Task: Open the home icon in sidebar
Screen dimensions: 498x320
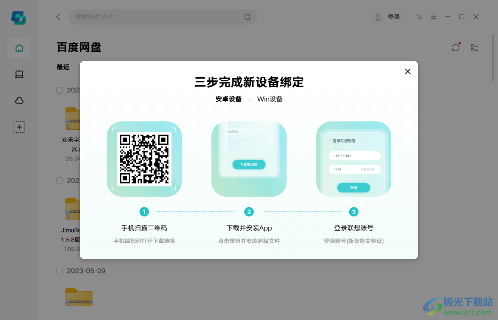Action: tap(19, 48)
